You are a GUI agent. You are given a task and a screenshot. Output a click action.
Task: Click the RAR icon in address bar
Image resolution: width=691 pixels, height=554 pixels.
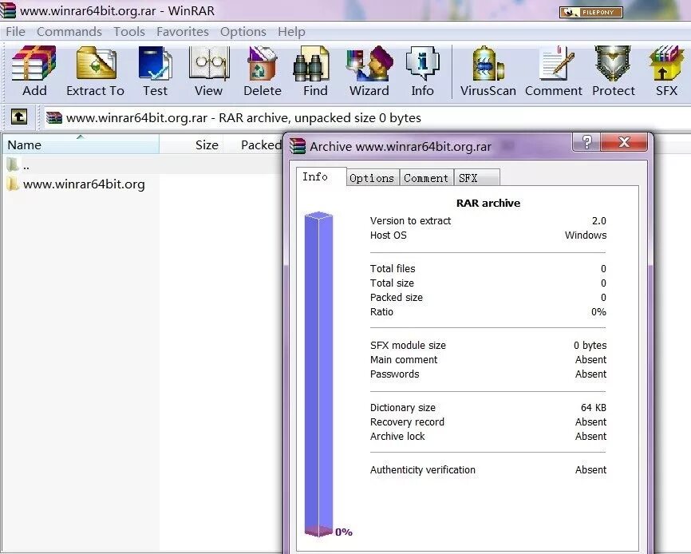point(53,117)
